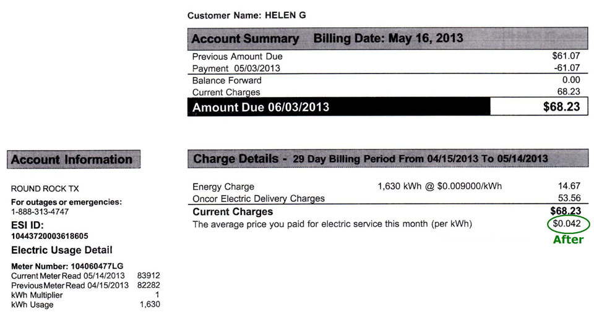Click the green After label
The height and width of the screenshot is (315, 594).
[568, 240]
